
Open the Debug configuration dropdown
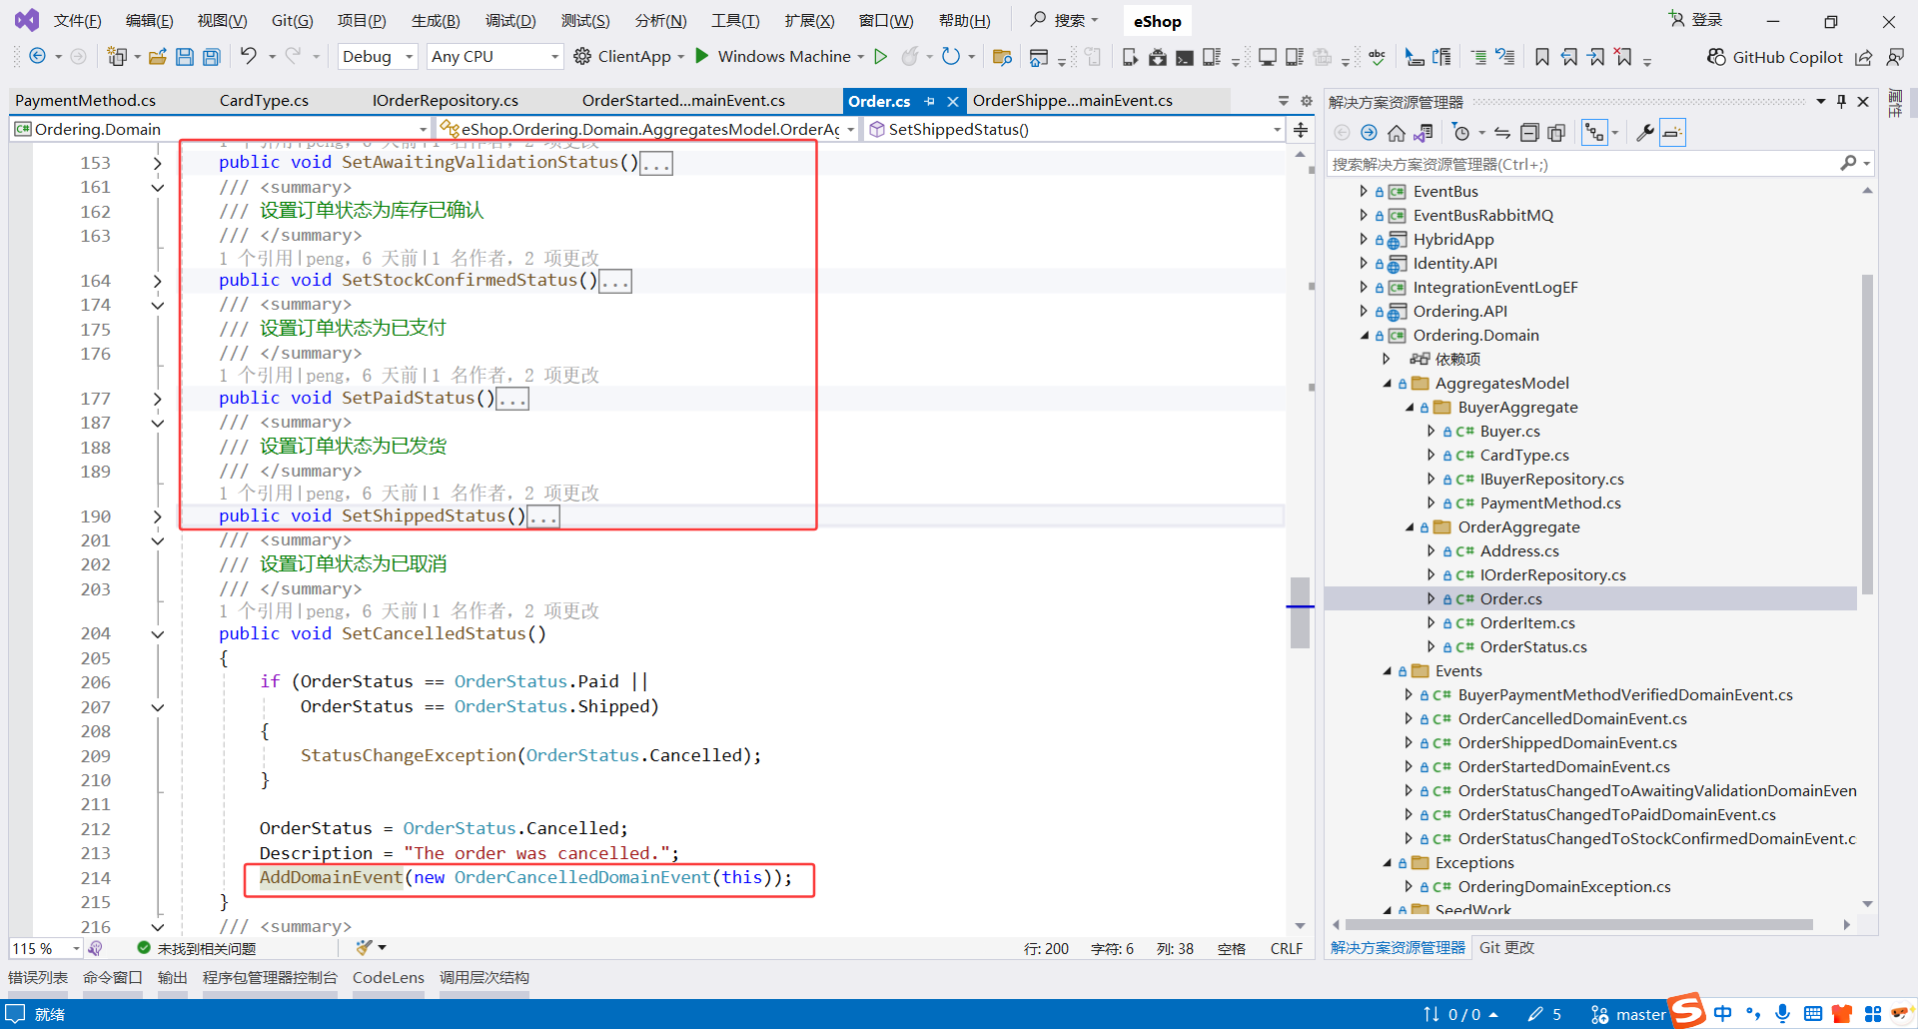pyautogui.click(x=378, y=57)
